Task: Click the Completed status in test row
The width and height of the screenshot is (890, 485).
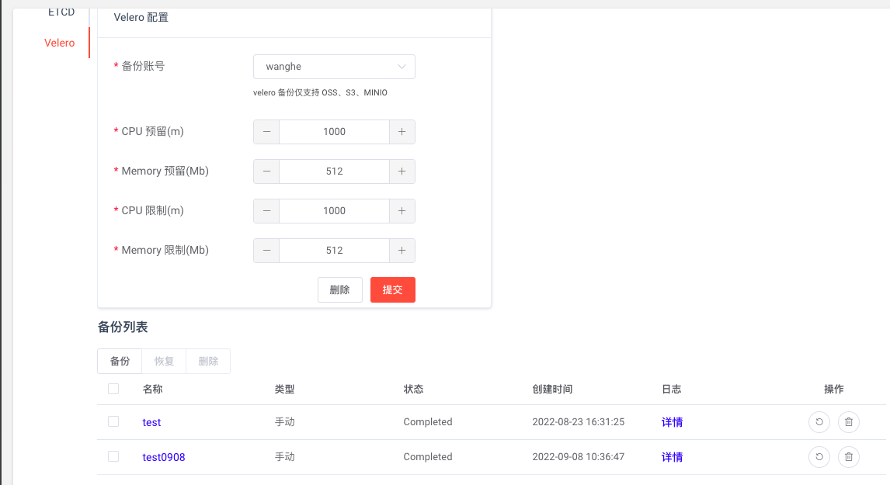Action: [x=428, y=422]
